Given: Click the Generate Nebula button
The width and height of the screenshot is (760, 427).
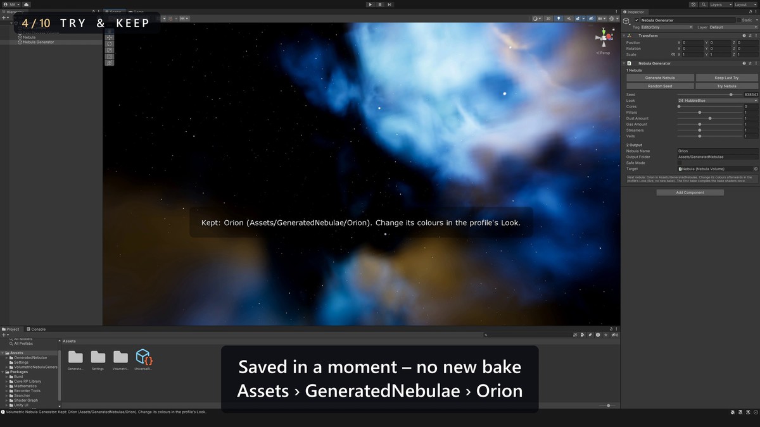Looking at the screenshot, I should point(660,78).
